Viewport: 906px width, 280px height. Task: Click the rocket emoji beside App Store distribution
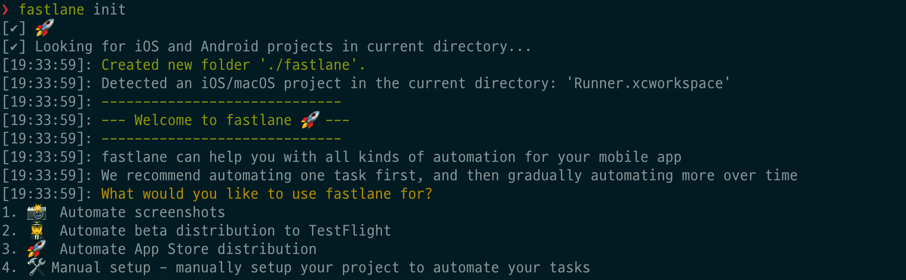tap(36, 249)
